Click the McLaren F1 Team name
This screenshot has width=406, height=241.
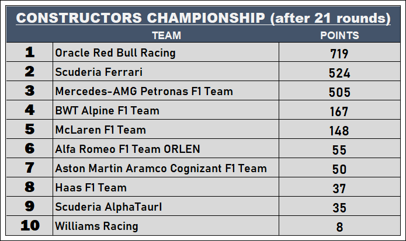pos(100,130)
